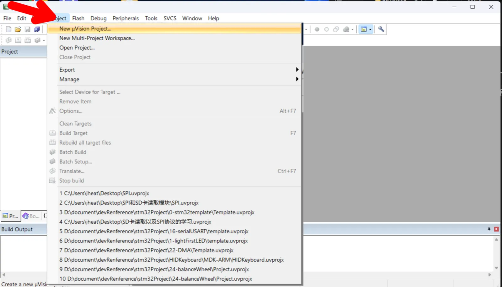Viewport: 502px width, 287px height.
Task: Click the Rebuild icon in build toolbar
Action: (28, 40)
